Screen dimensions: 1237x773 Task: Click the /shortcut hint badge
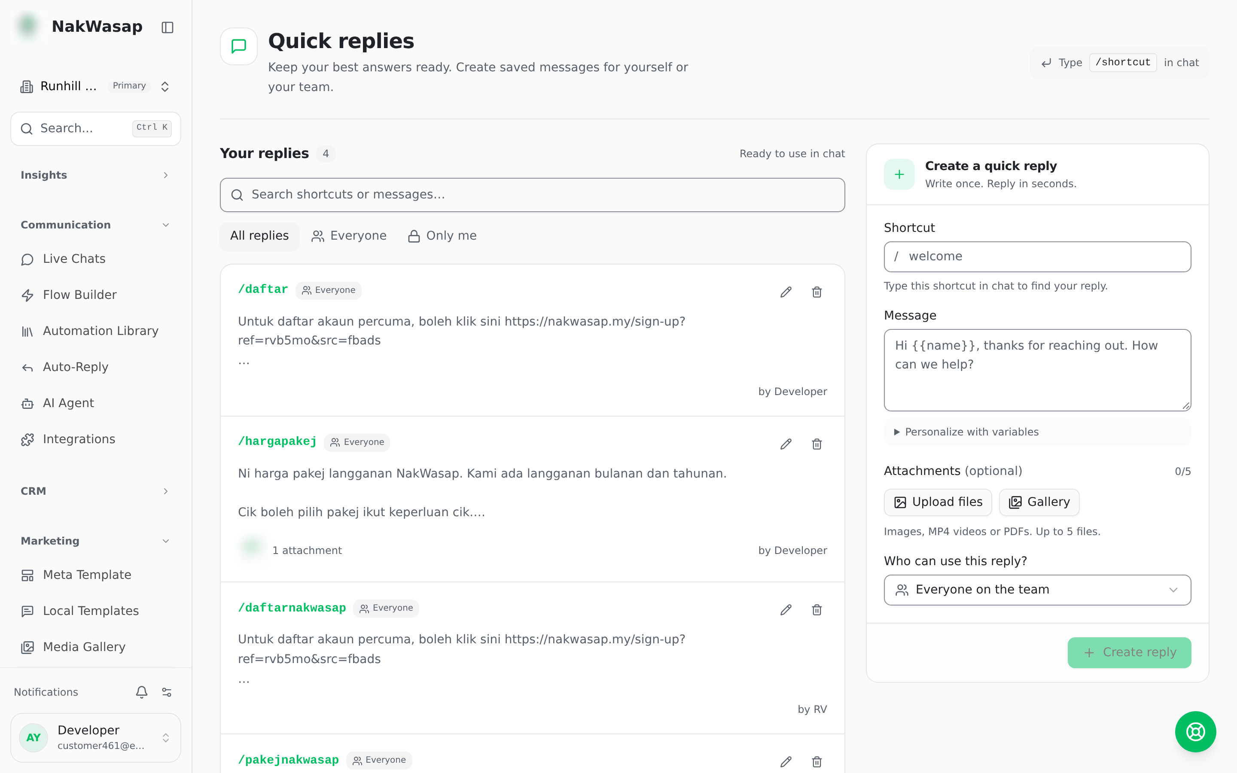pos(1122,62)
